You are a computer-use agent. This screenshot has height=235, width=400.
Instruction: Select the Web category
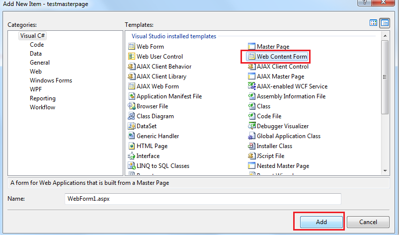pos(36,72)
